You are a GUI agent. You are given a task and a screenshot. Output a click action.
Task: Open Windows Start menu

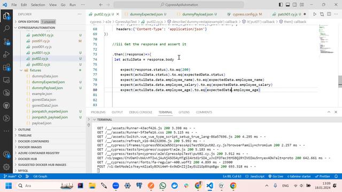(x=9, y=186)
